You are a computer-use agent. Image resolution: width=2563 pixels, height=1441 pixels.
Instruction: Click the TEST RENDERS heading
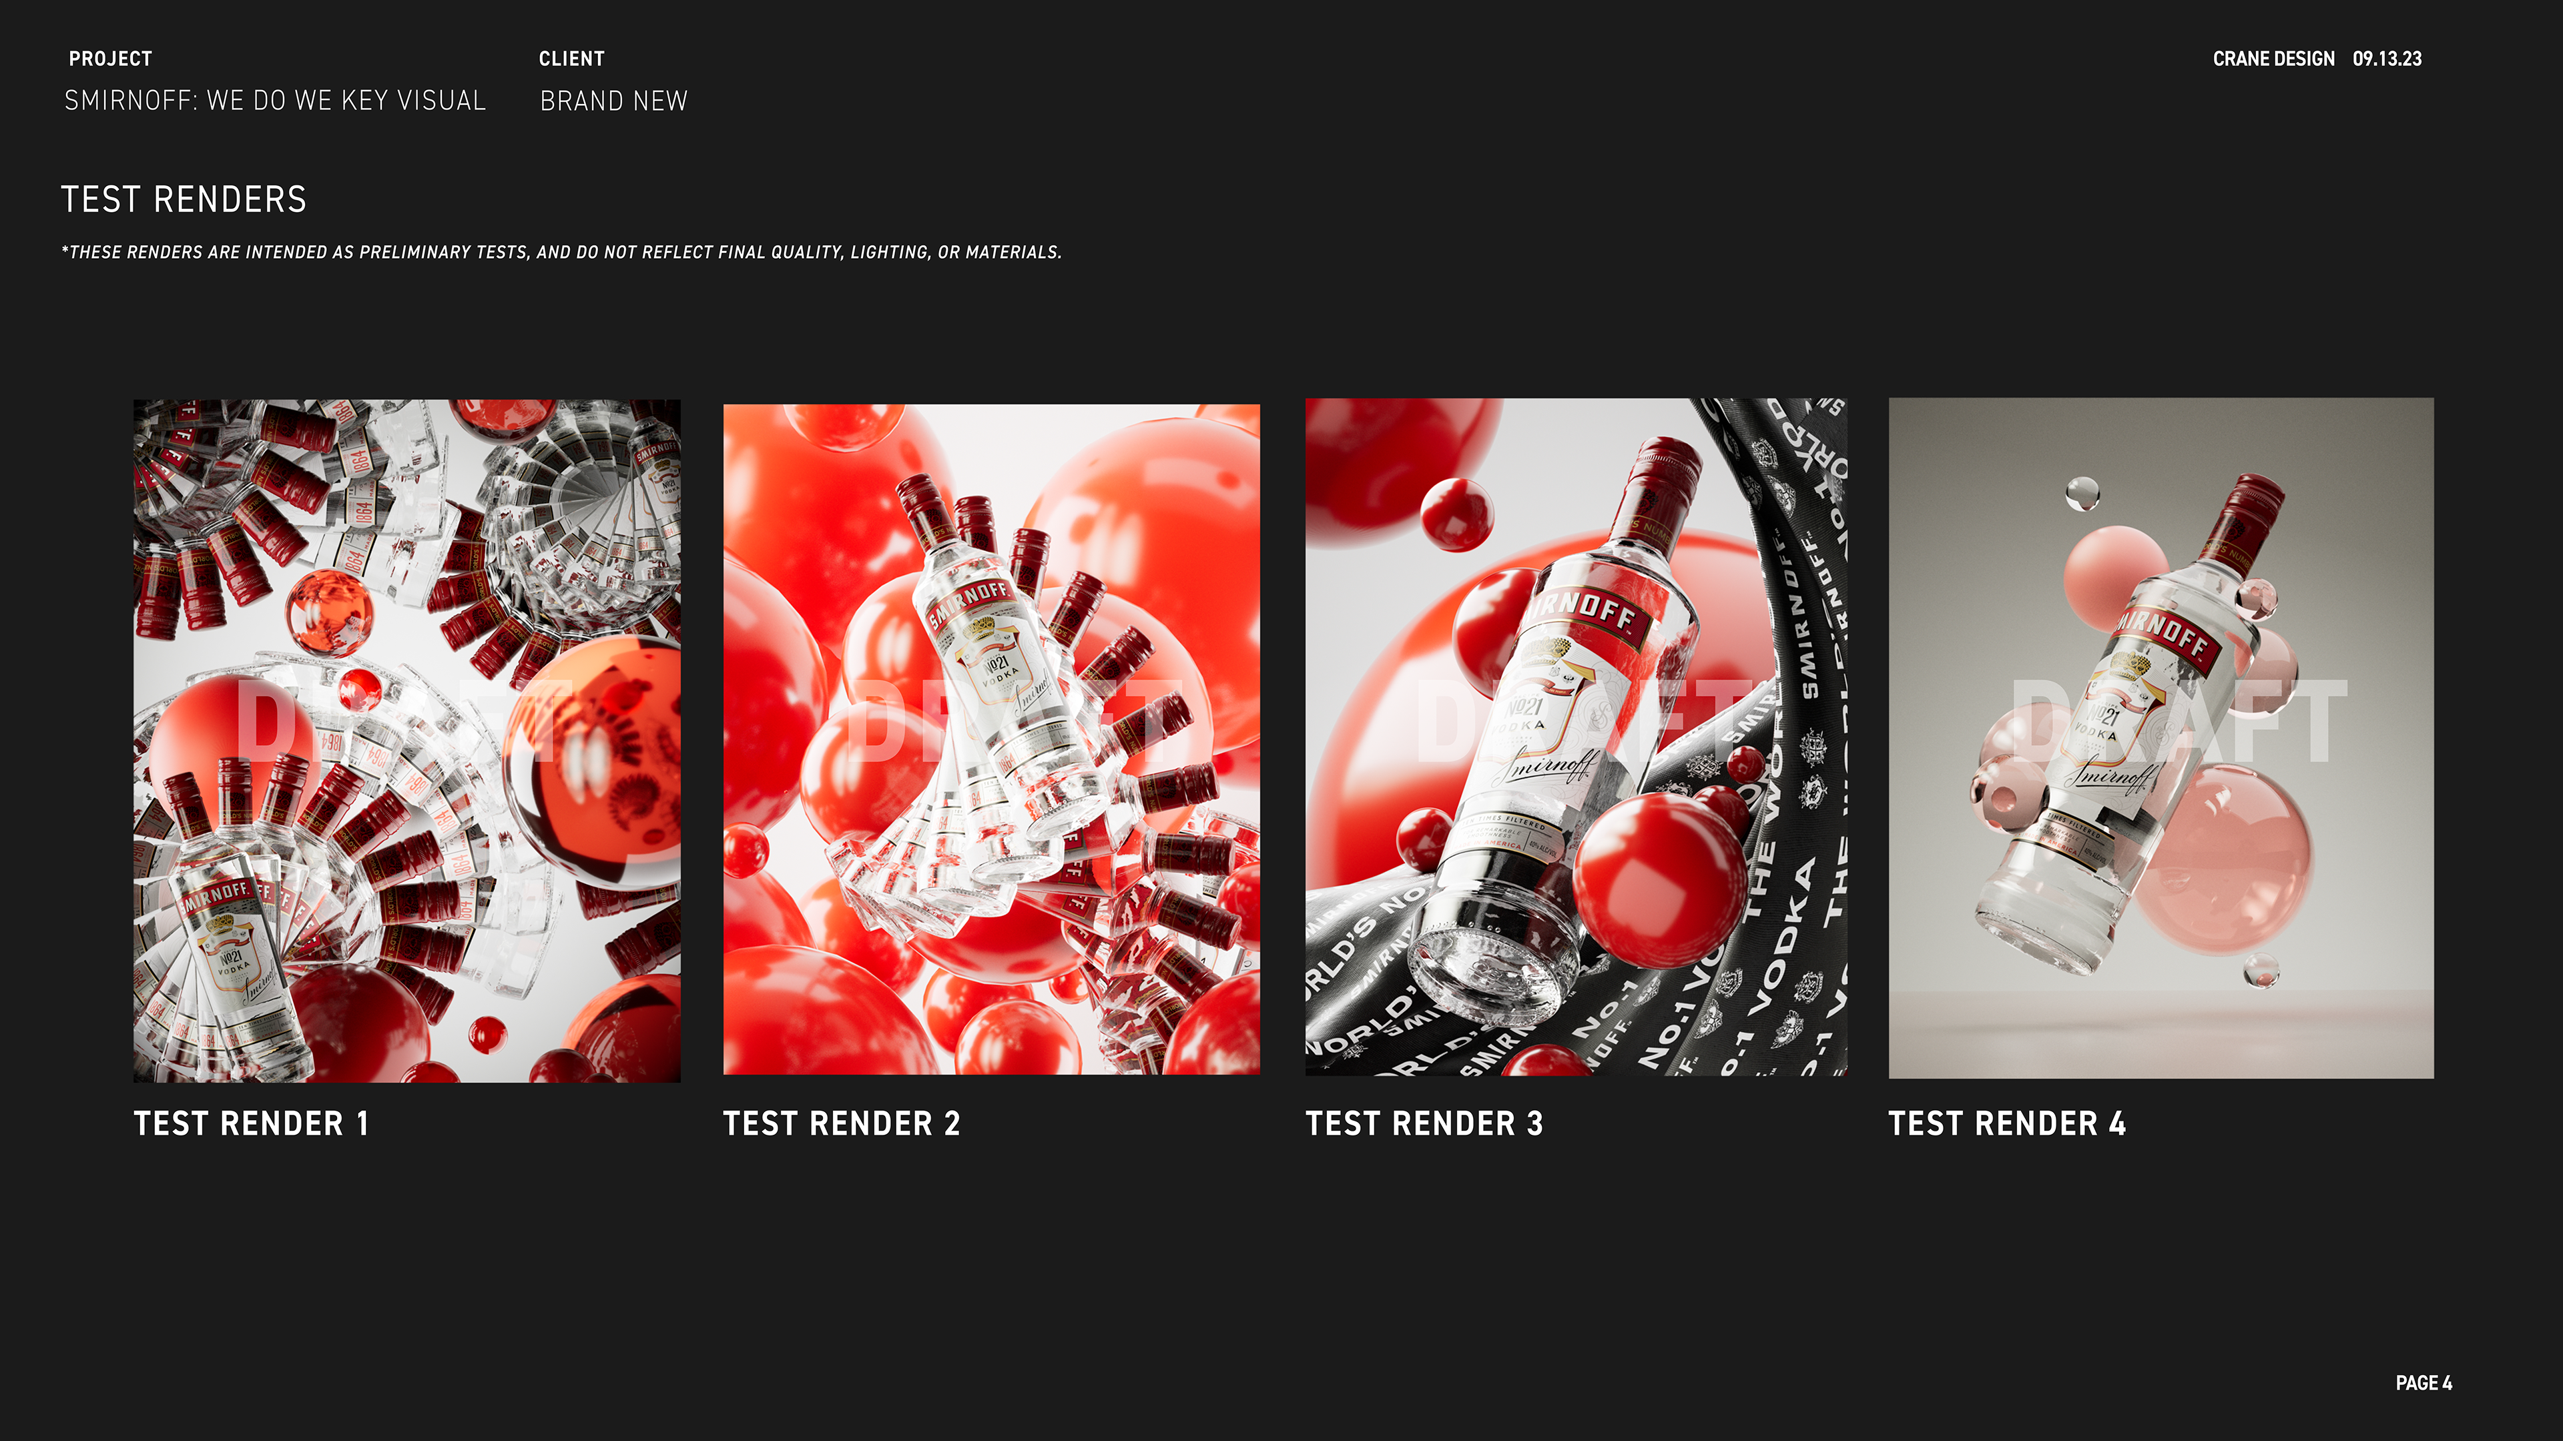(184, 200)
